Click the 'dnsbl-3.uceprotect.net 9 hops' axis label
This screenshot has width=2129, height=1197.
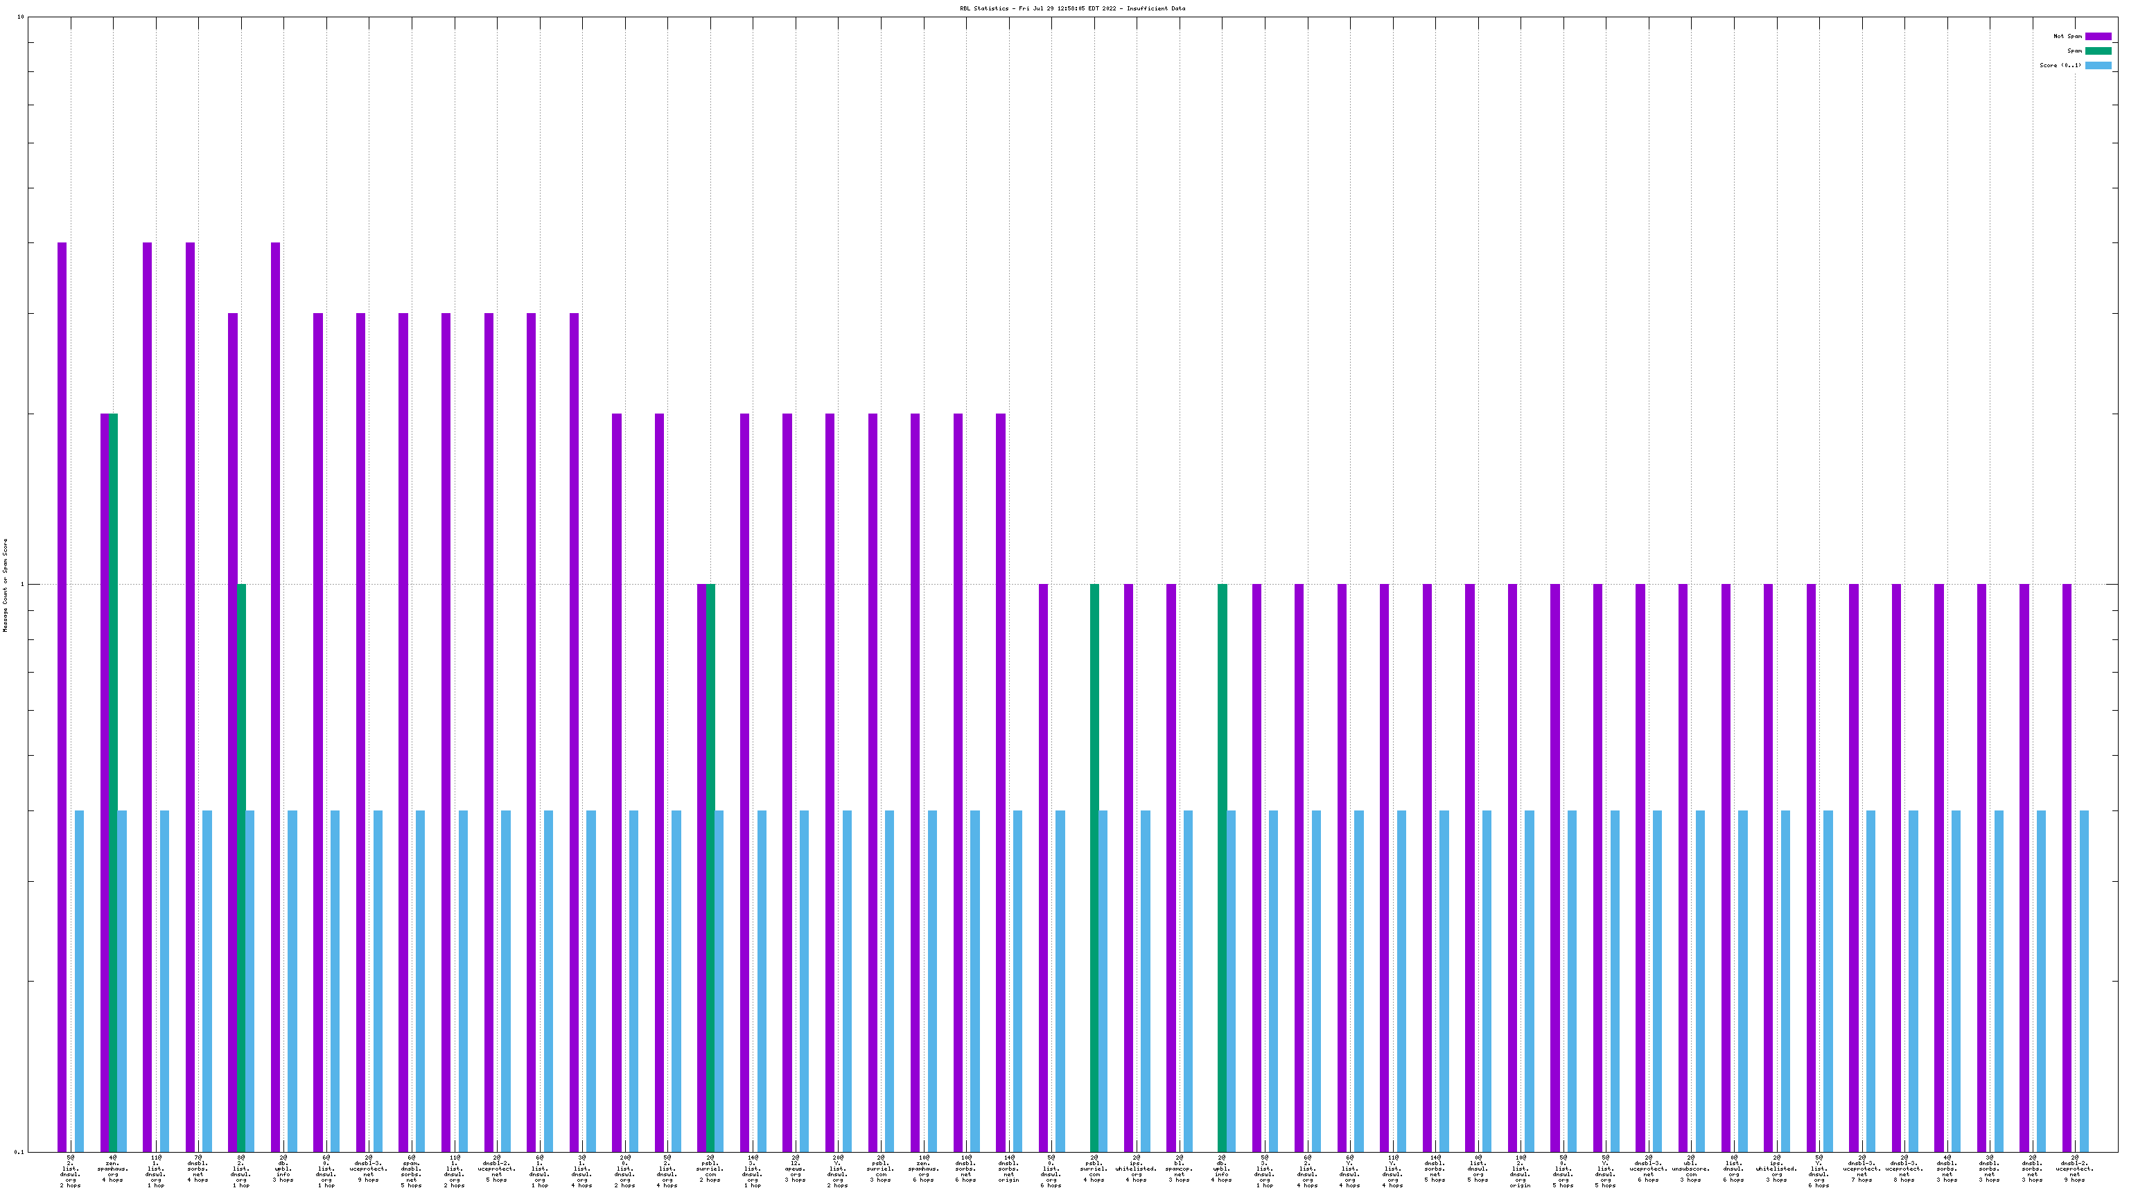pyautogui.click(x=368, y=1169)
